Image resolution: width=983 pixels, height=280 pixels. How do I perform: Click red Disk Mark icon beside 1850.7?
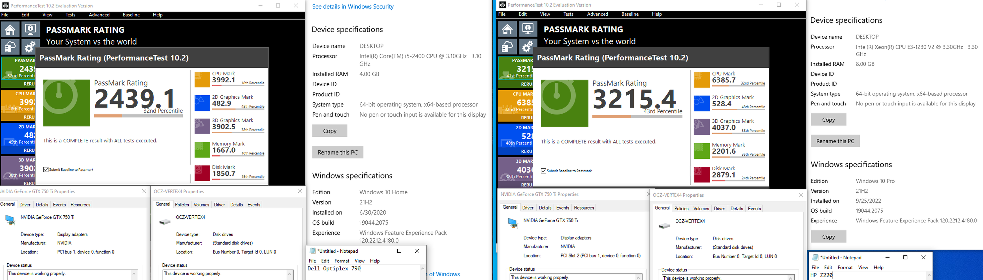click(202, 173)
